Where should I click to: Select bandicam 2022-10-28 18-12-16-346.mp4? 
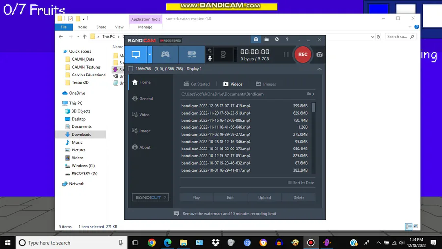coord(245,142)
